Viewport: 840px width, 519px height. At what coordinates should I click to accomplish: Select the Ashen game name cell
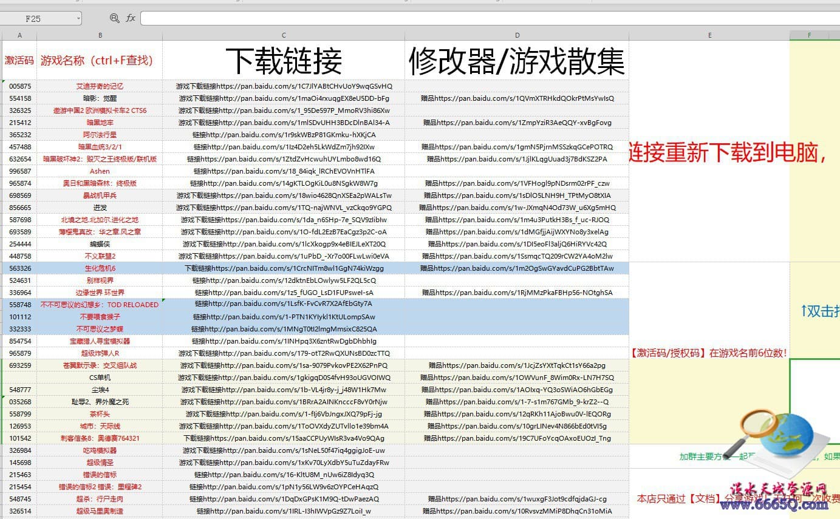(100, 171)
